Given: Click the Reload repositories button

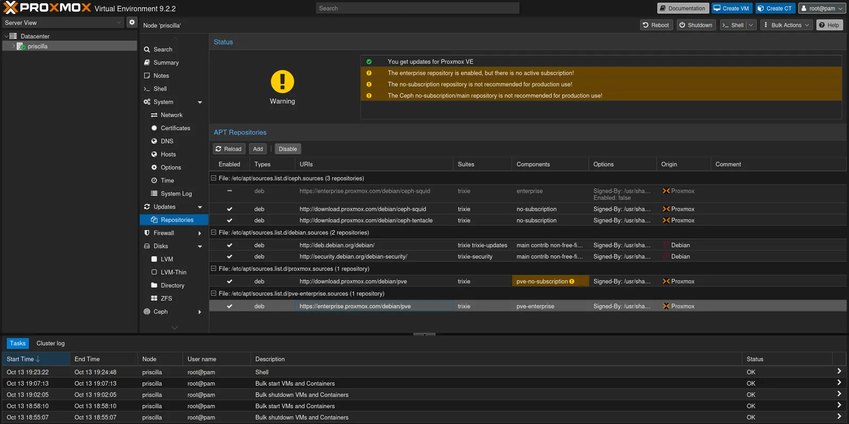Looking at the screenshot, I should pos(229,149).
